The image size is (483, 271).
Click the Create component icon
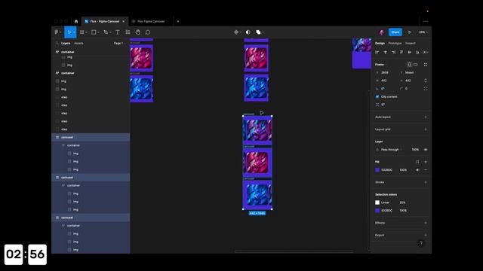236,32
